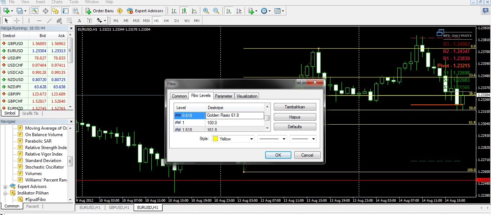Open the Charts menu
Viewport: 491px width, 215px height.
coord(57,2)
